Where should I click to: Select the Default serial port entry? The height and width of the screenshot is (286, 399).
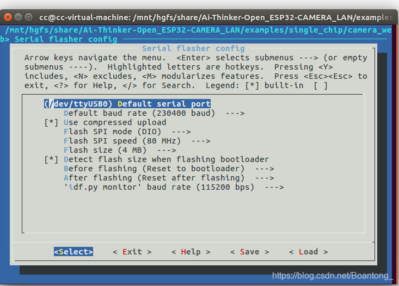click(127, 104)
